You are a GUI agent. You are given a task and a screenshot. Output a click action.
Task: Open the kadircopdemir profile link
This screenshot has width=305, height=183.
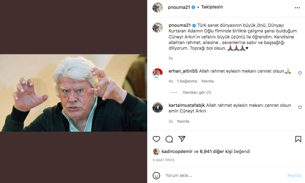[177, 151]
